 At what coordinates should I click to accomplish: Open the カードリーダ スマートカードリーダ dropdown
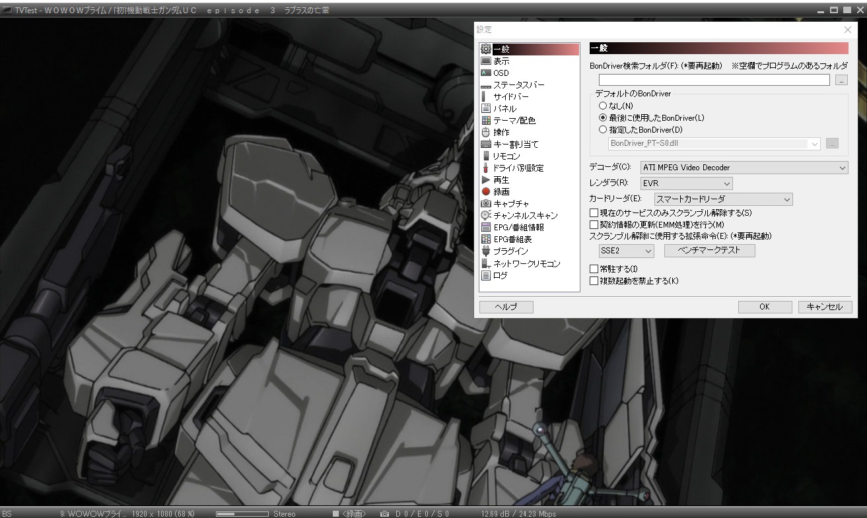[723, 199]
